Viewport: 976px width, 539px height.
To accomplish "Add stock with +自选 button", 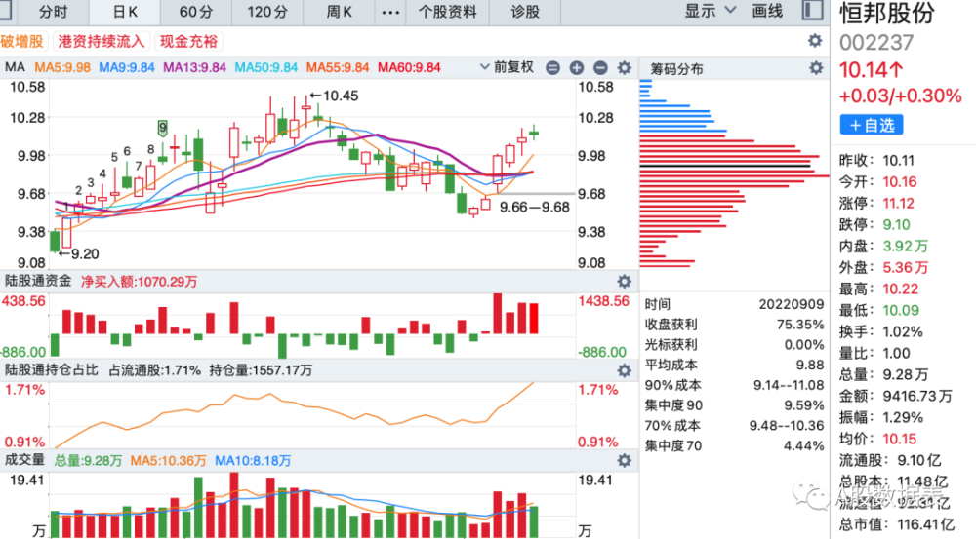I will click(872, 125).
